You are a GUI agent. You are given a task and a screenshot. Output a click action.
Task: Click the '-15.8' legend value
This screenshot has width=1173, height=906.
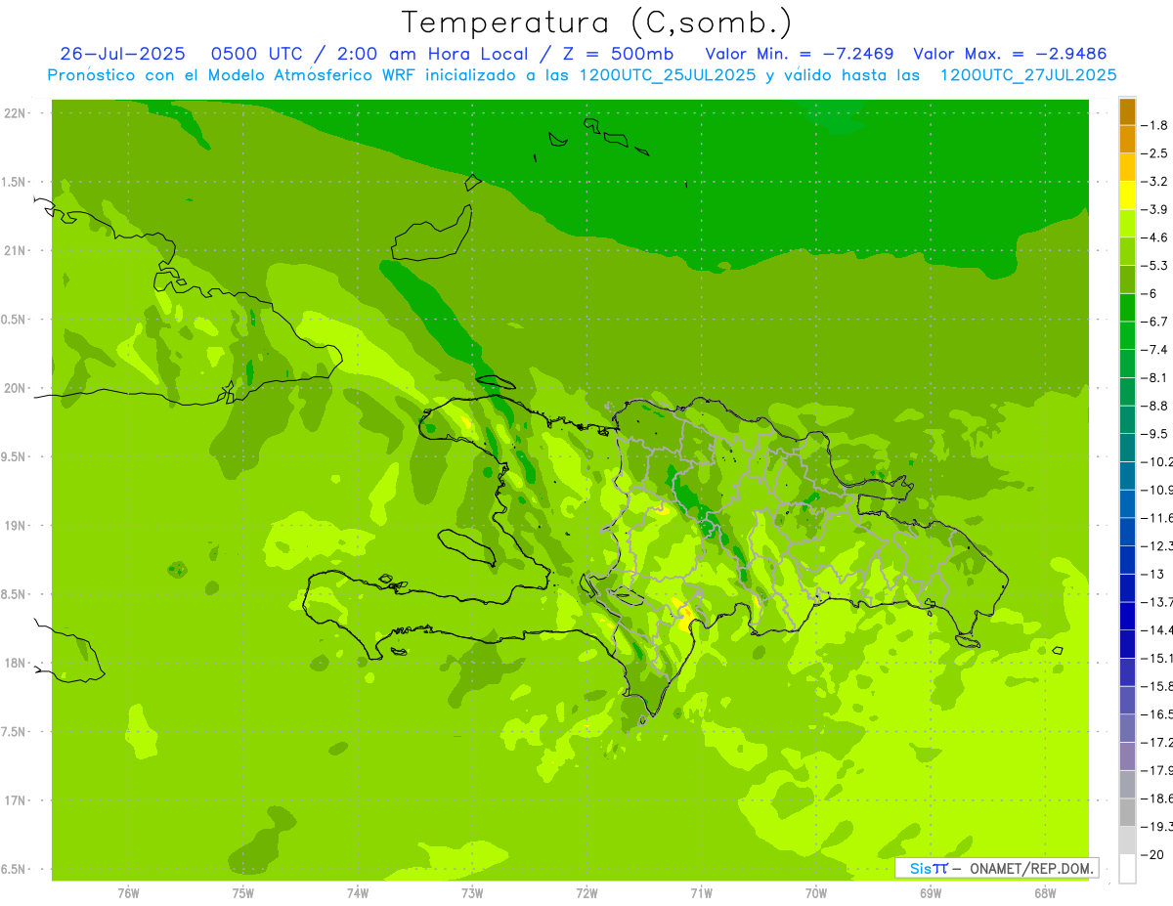click(x=1158, y=686)
